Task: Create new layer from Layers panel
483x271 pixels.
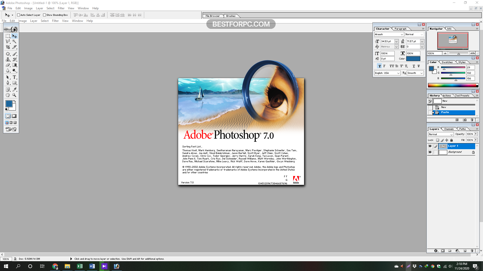Action: tap(465, 251)
